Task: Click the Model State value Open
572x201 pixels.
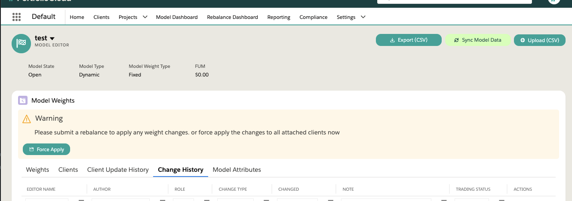Action: click(35, 75)
